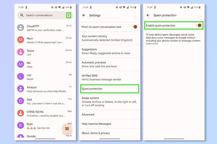Toggle Pinch to zoom conversation text switch
The image size is (217, 144).
point(135,27)
